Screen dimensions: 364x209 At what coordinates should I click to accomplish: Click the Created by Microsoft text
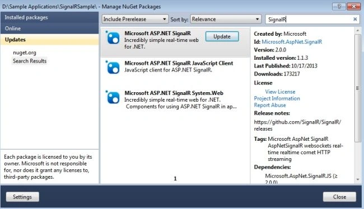pos(280,34)
